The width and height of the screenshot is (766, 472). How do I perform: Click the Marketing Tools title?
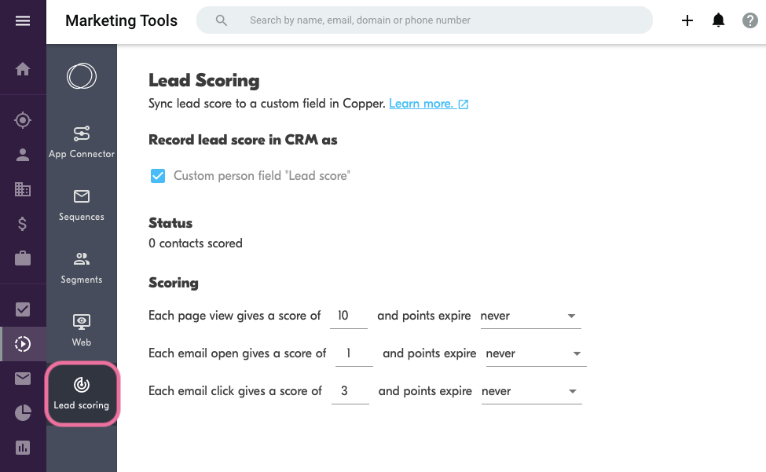point(121,20)
